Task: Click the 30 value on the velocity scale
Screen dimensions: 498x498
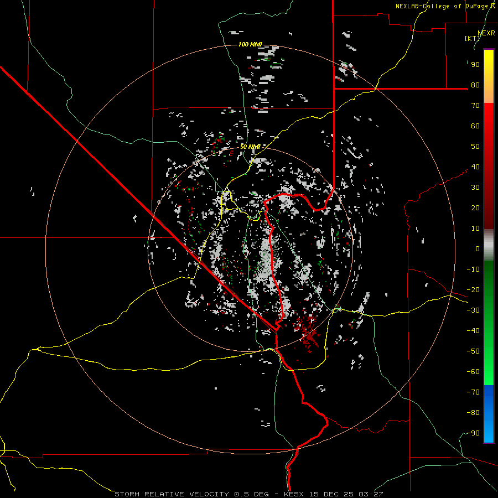Action: (x=475, y=188)
